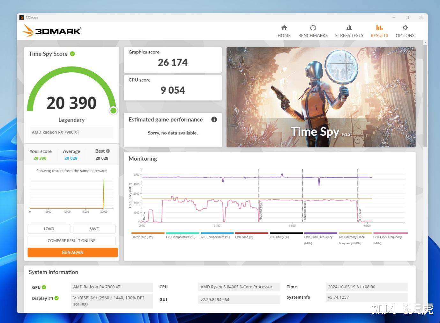Open the HOME house icon

(284, 28)
